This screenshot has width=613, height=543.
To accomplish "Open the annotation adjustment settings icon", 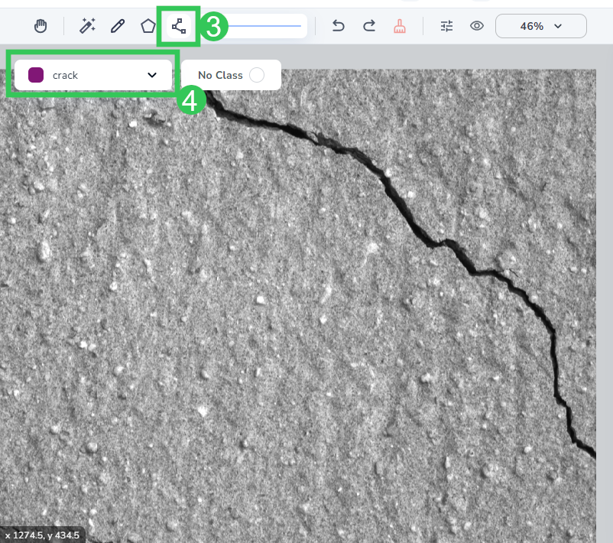I will tap(446, 25).
